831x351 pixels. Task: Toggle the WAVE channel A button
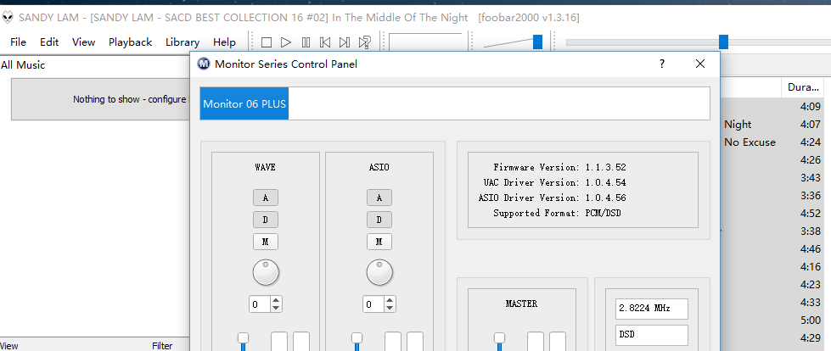[x=266, y=198]
